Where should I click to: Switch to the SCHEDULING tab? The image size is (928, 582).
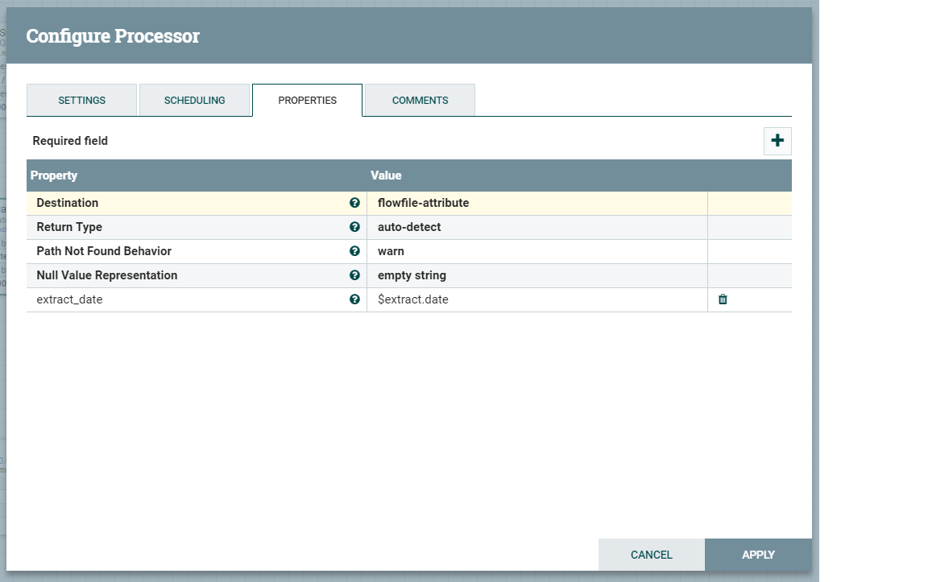194,100
